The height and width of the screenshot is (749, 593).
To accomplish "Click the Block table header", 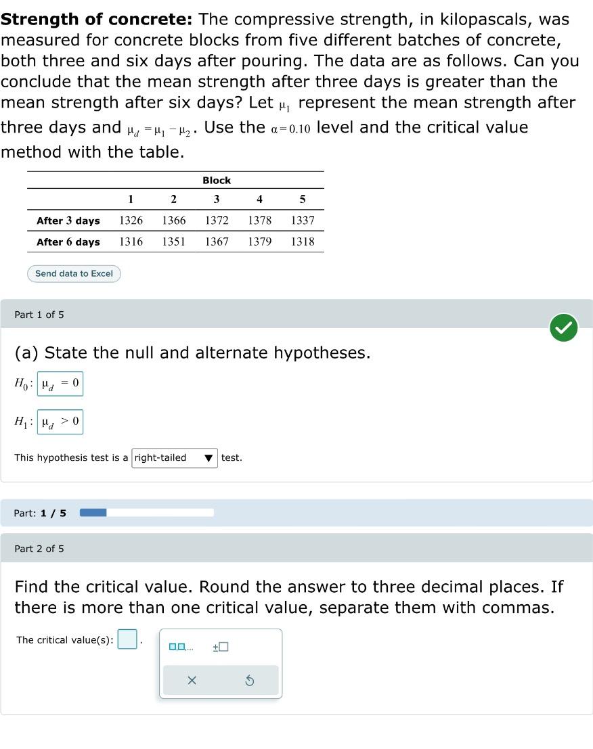I will pos(216,180).
